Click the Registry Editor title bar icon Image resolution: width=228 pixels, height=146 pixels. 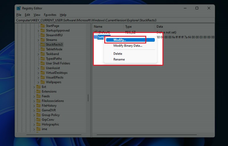click(19, 8)
